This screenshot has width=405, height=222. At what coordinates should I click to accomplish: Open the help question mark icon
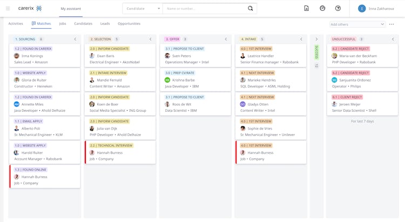click(x=338, y=9)
